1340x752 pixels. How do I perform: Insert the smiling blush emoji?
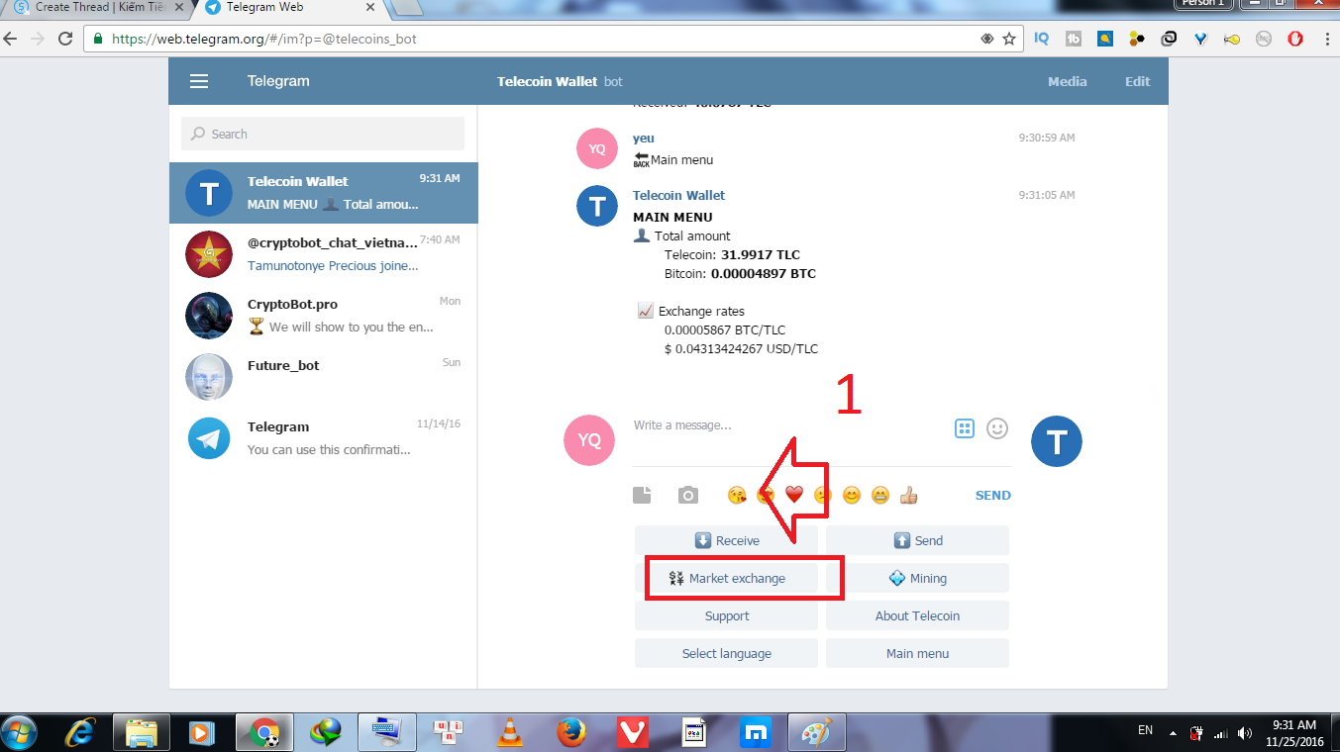[x=851, y=495]
